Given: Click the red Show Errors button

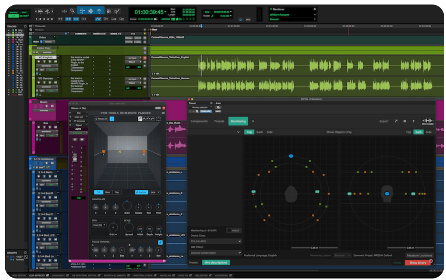Looking at the screenshot, I should pos(418,263).
